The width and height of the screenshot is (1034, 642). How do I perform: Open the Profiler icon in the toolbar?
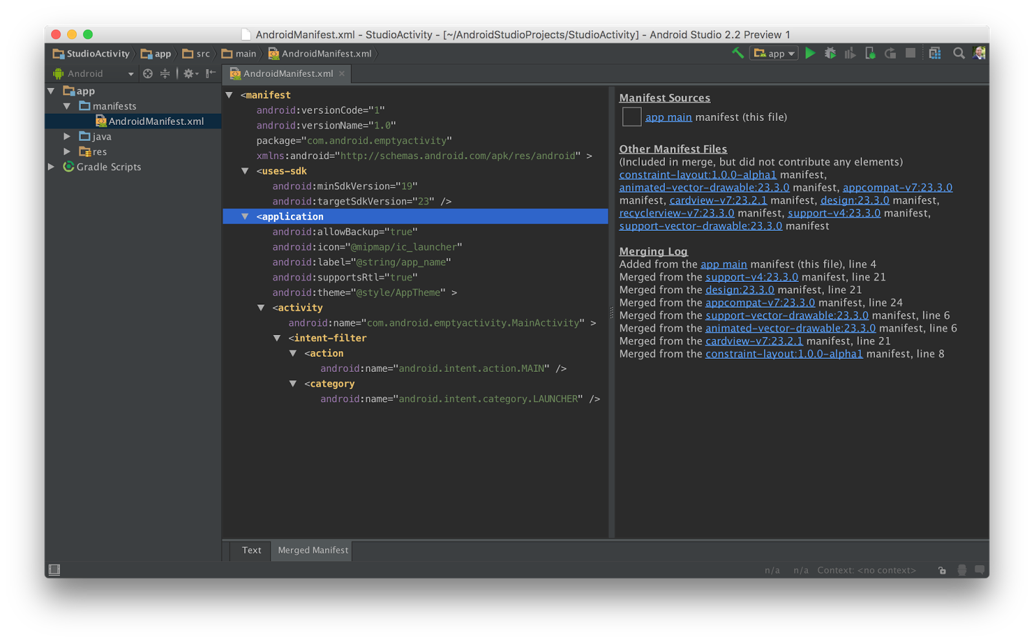point(849,53)
